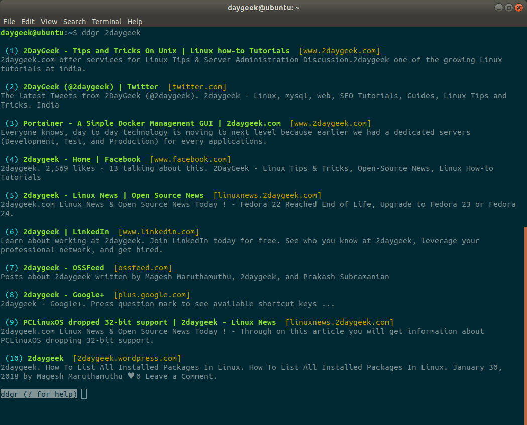This screenshot has height=425, width=527.
Task: Click the ossfeed.com URL in result 7
Action: (143, 268)
